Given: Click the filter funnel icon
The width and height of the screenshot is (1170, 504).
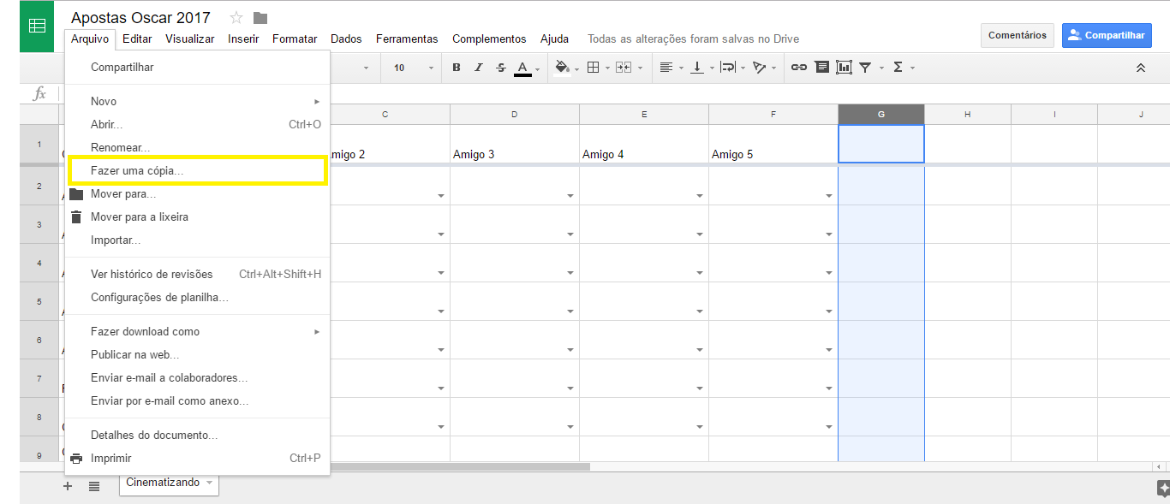Looking at the screenshot, I should point(865,68).
